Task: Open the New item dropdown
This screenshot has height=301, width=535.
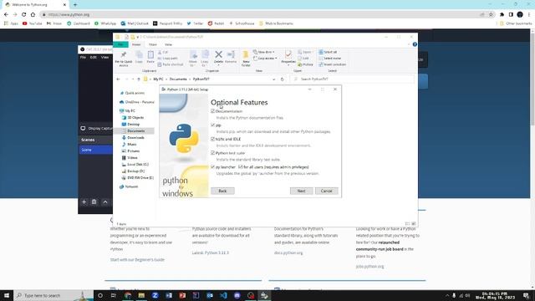Action: click(x=264, y=52)
